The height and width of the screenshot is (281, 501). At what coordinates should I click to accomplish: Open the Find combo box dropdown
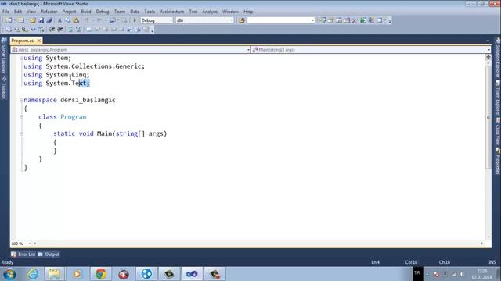point(281,20)
